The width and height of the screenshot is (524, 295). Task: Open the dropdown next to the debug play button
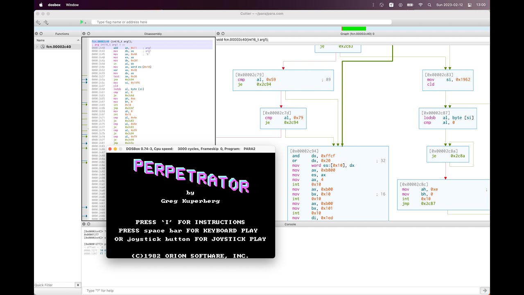click(85, 23)
